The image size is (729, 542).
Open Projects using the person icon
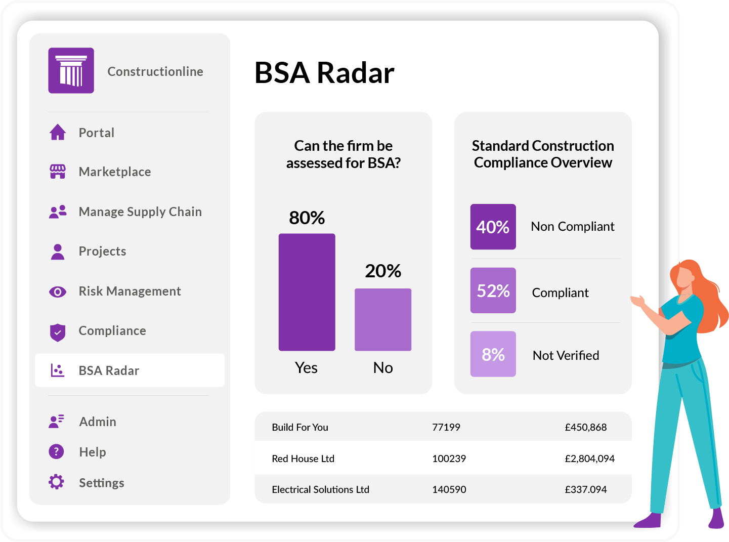[58, 252]
